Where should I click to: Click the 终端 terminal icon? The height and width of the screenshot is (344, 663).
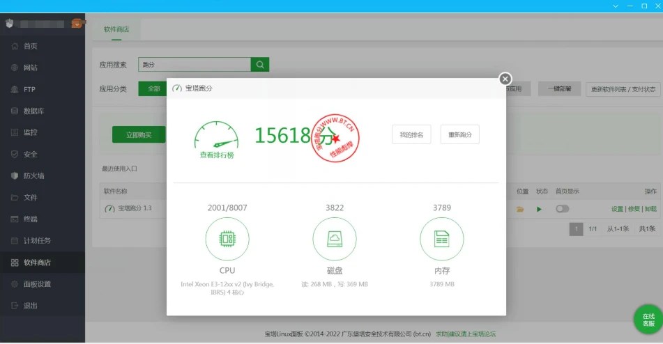point(15,219)
